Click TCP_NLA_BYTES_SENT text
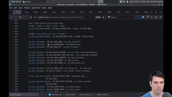 (61, 76)
